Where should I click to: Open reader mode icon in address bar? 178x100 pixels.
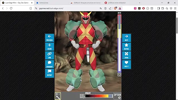pyautogui.click(x=105, y=8)
